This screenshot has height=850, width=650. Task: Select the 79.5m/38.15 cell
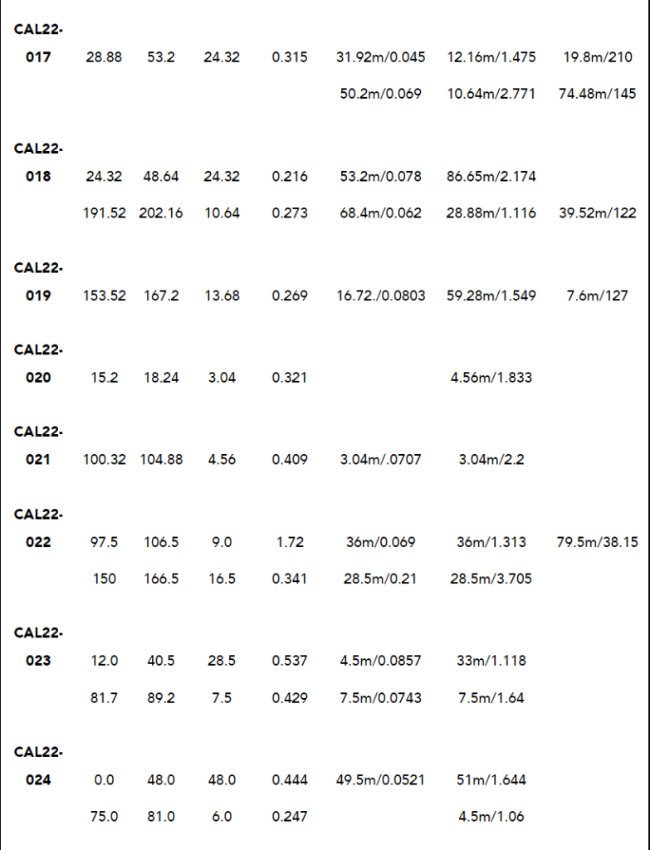pos(597,542)
